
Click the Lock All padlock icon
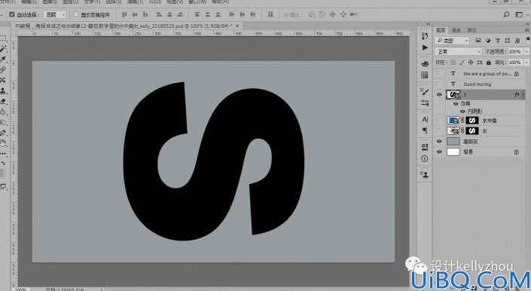(488, 63)
